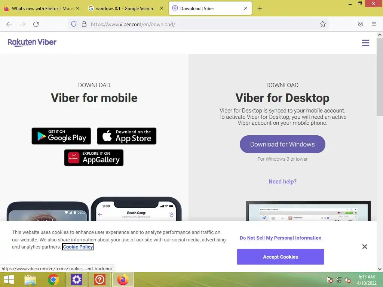Click 'For Windows 8 or lower' text
Image resolution: width=383 pixels, height=287 pixels.
(x=282, y=159)
